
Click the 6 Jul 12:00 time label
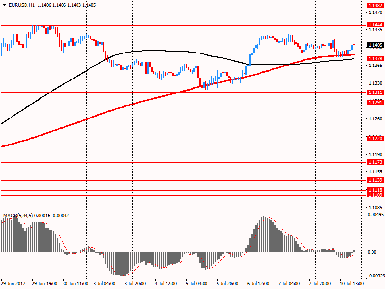point(258,284)
